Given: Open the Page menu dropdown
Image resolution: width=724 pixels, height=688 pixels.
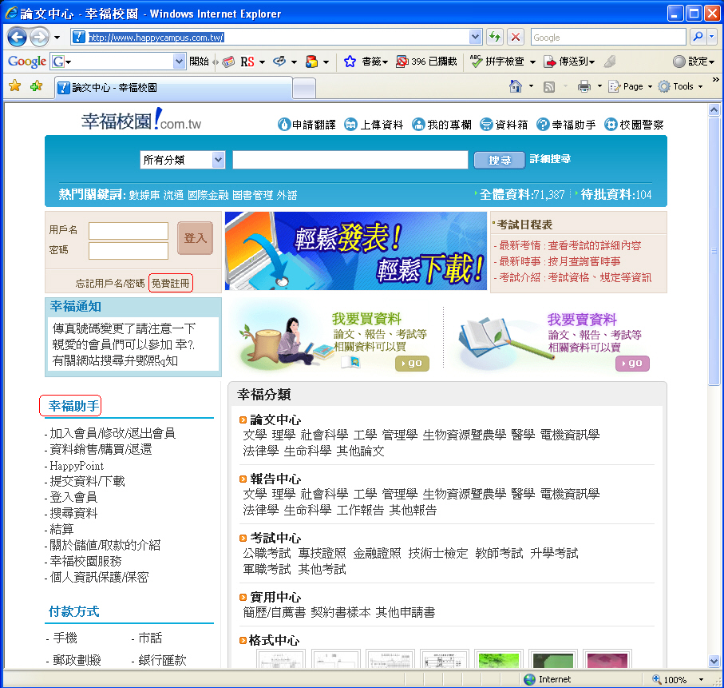Looking at the screenshot, I should pyautogui.click(x=650, y=86).
